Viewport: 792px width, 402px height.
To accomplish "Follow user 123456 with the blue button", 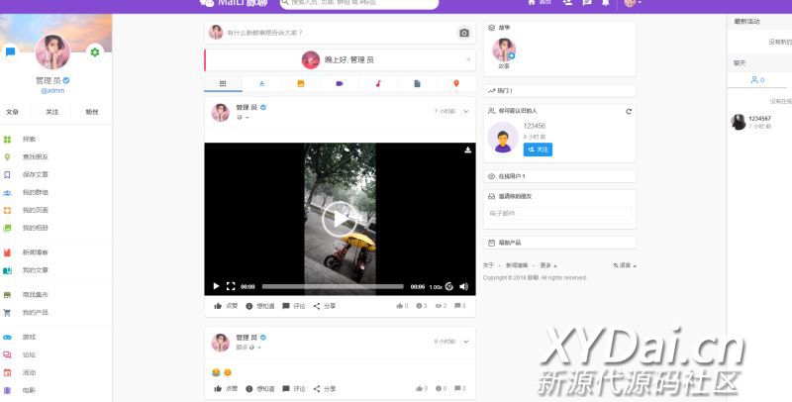I will click(538, 150).
